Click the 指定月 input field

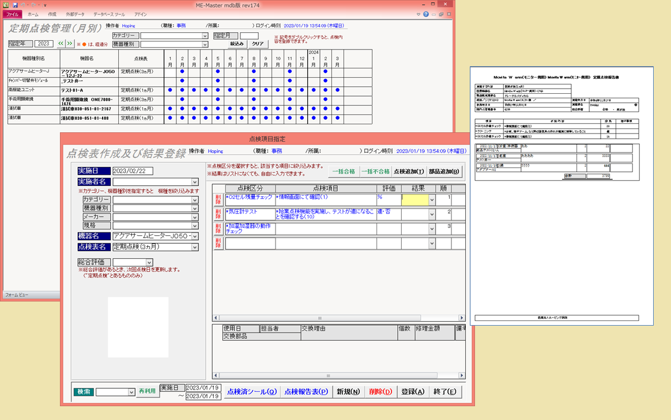249,36
